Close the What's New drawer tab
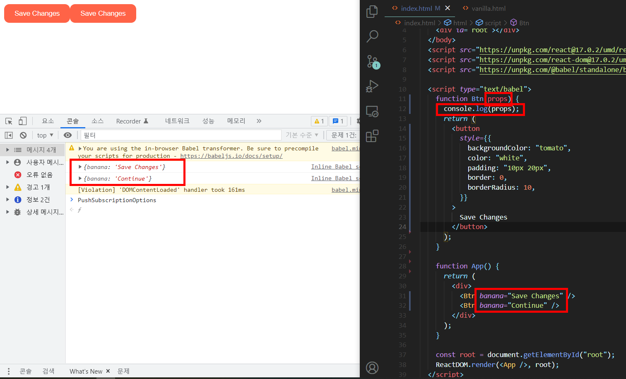 pyautogui.click(x=108, y=371)
